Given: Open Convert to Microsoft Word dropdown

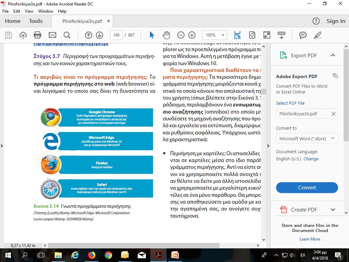Looking at the screenshot, I should (307, 139).
